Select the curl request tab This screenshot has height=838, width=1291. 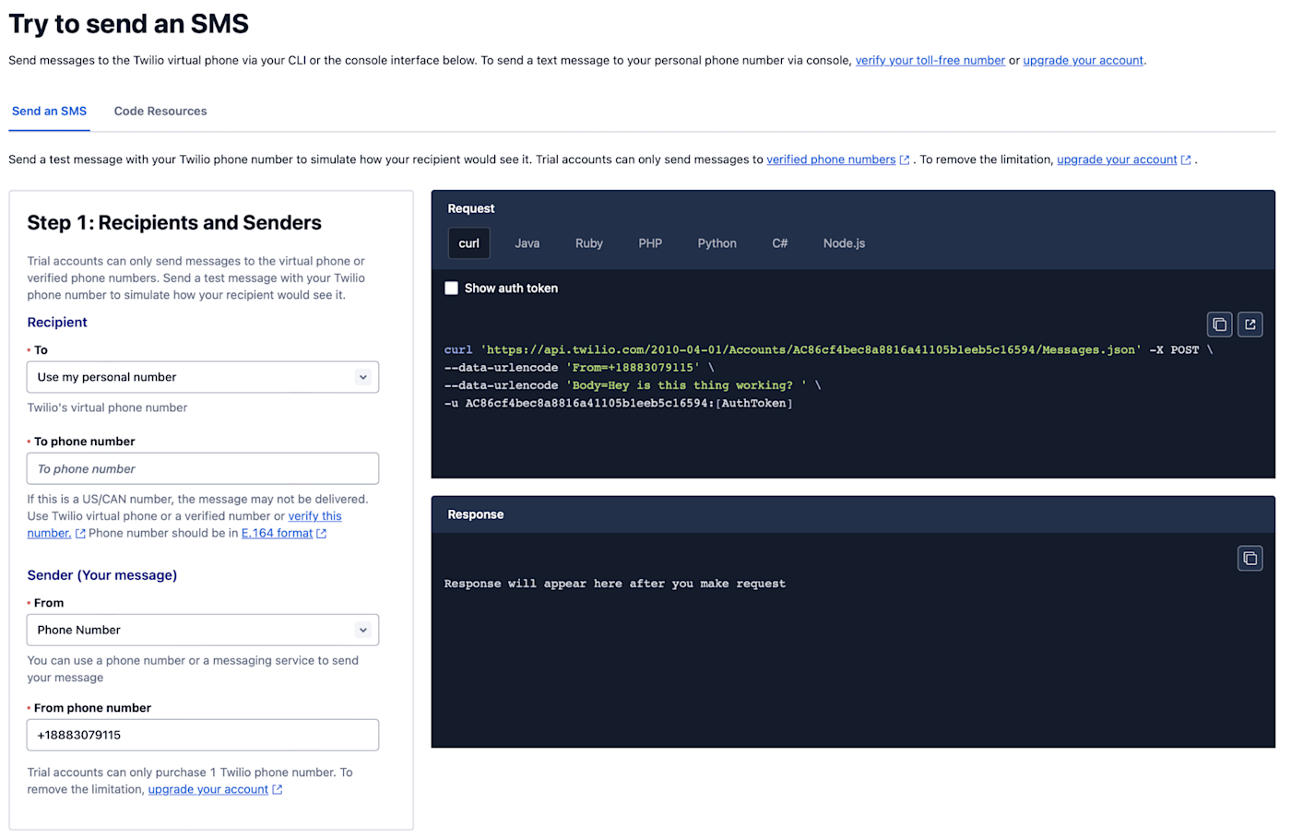click(469, 243)
